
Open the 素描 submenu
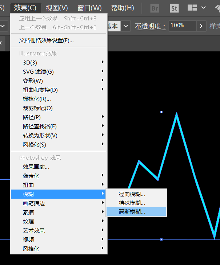click(59, 212)
